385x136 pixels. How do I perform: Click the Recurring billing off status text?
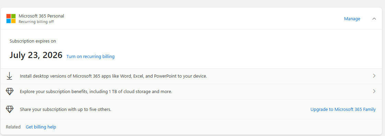(x=36, y=22)
